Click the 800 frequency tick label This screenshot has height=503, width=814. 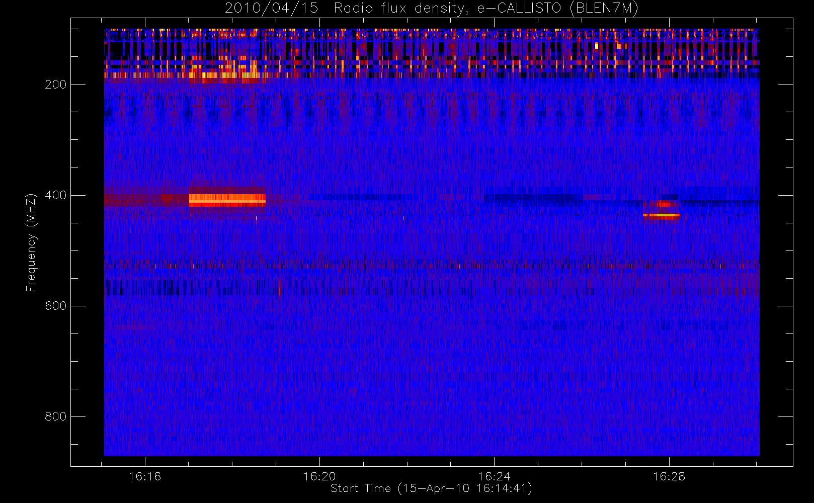click(x=55, y=416)
